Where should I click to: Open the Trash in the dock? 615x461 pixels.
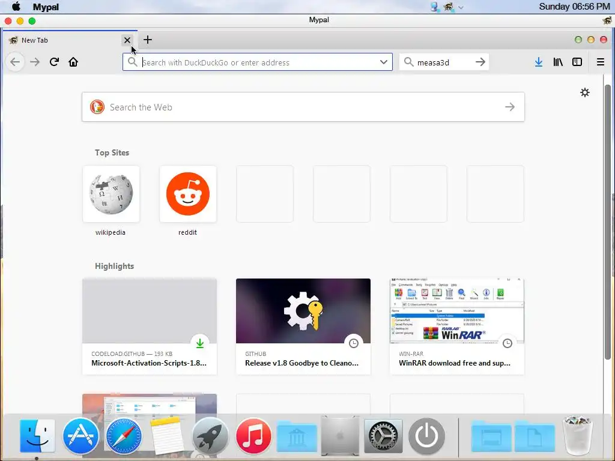coord(577,435)
